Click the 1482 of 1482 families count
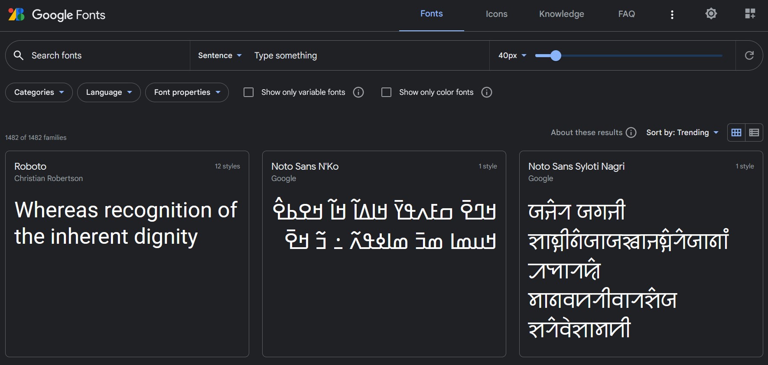768x365 pixels. point(36,138)
